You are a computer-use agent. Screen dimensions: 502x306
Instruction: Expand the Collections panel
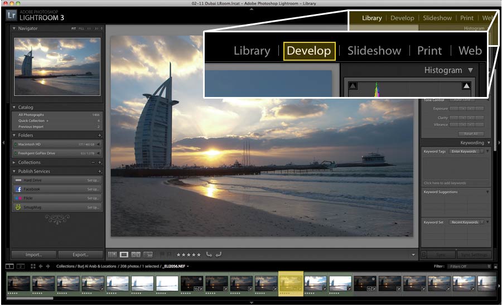click(14, 163)
